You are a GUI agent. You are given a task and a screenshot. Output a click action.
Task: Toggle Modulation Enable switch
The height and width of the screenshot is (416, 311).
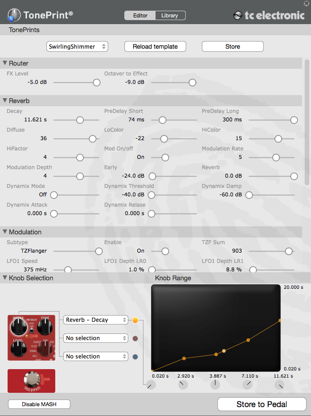(x=165, y=251)
